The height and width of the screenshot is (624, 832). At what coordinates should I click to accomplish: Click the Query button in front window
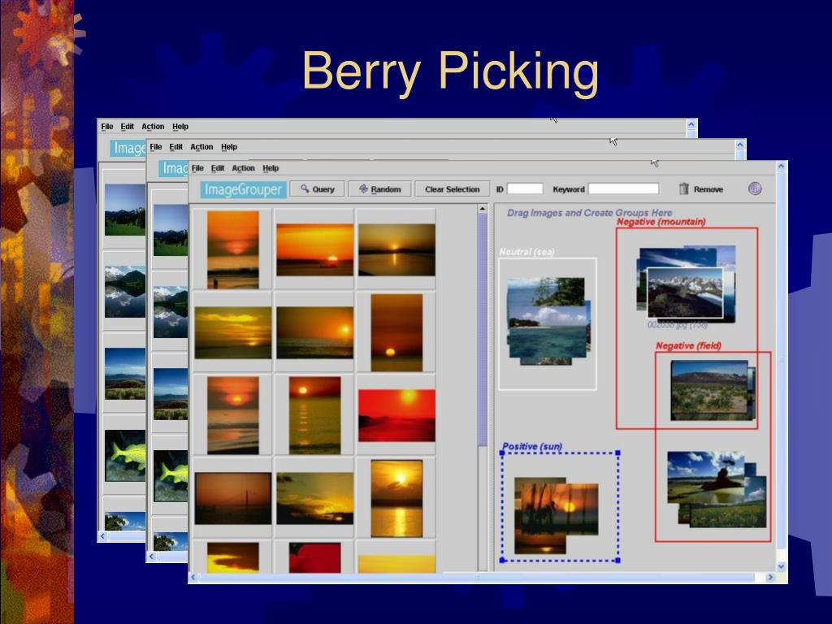318,188
